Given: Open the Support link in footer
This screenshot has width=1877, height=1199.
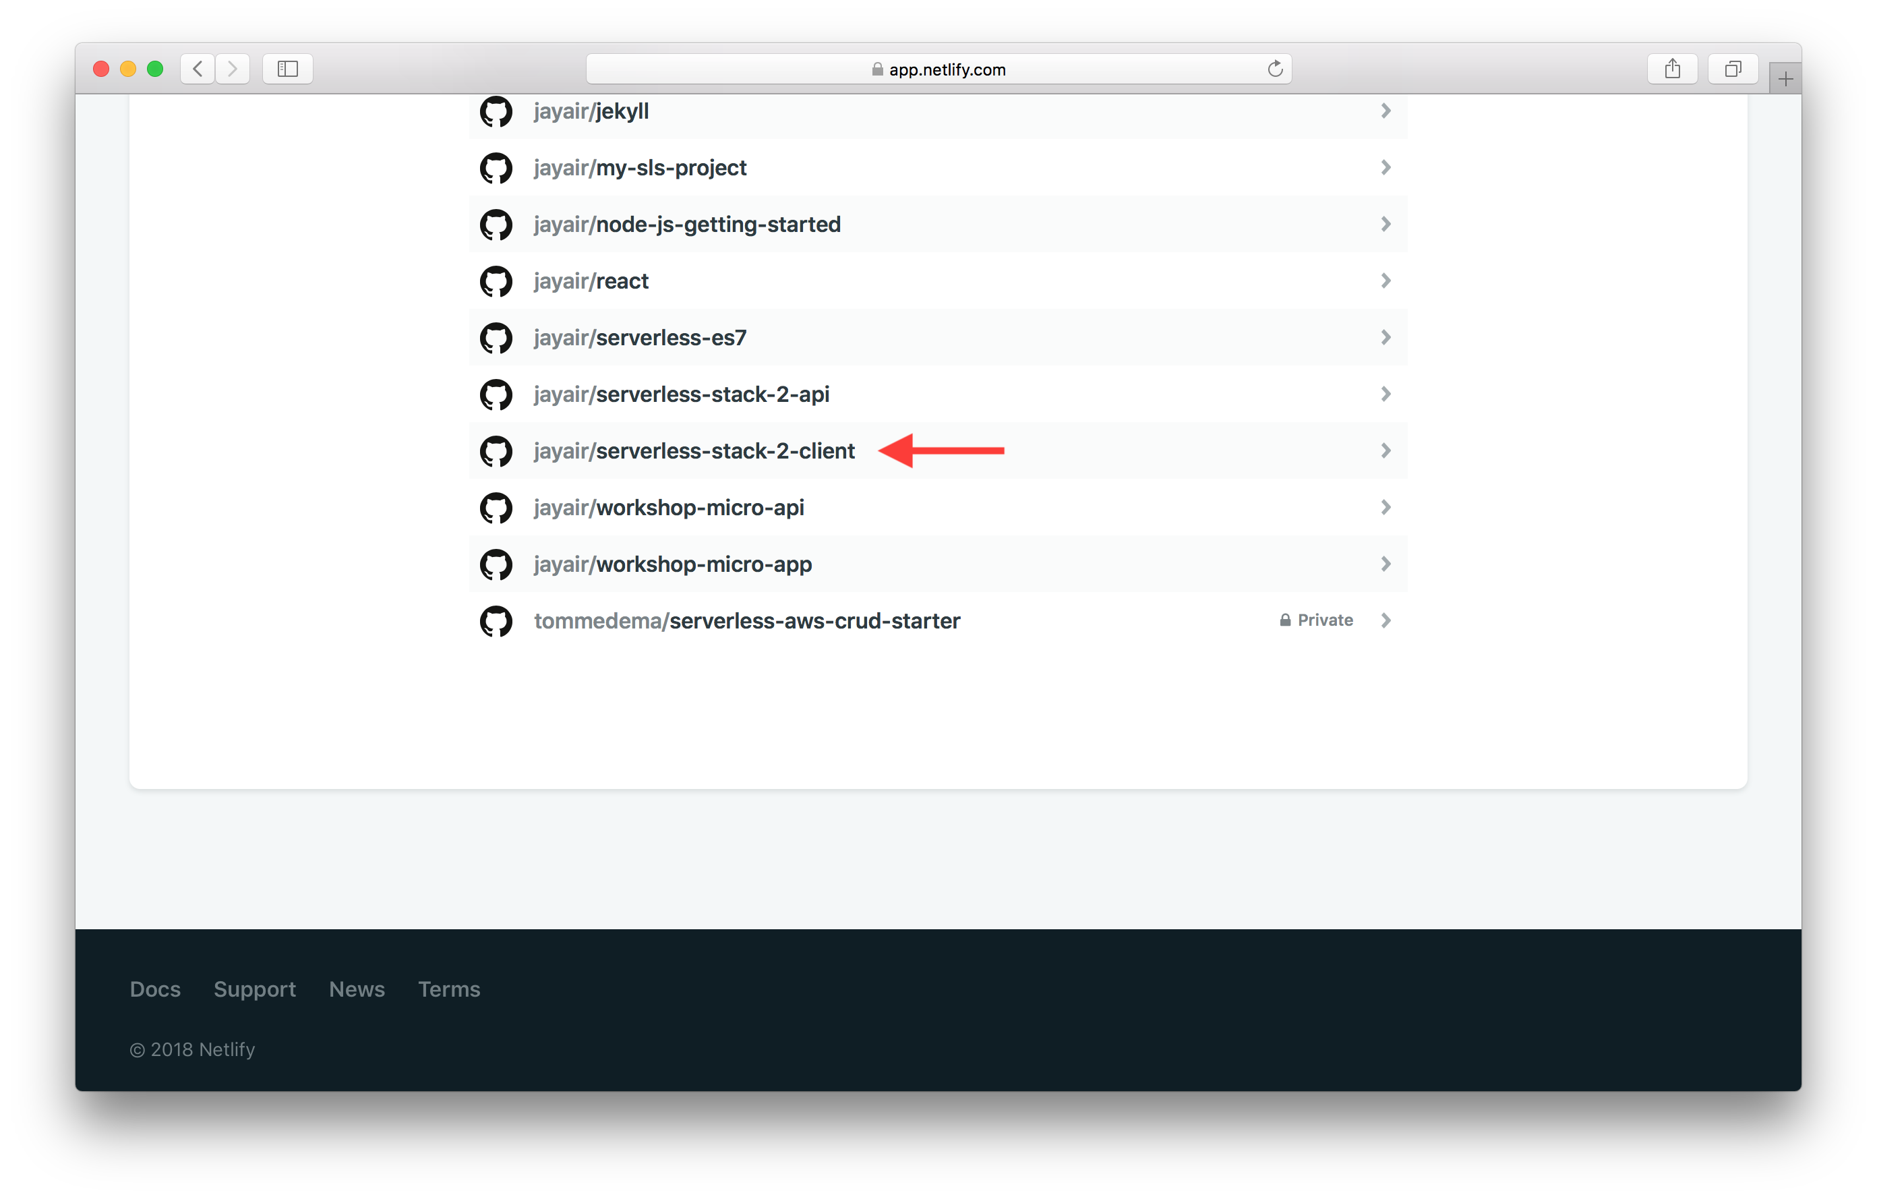Looking at the screenshot, I should 256,988.
